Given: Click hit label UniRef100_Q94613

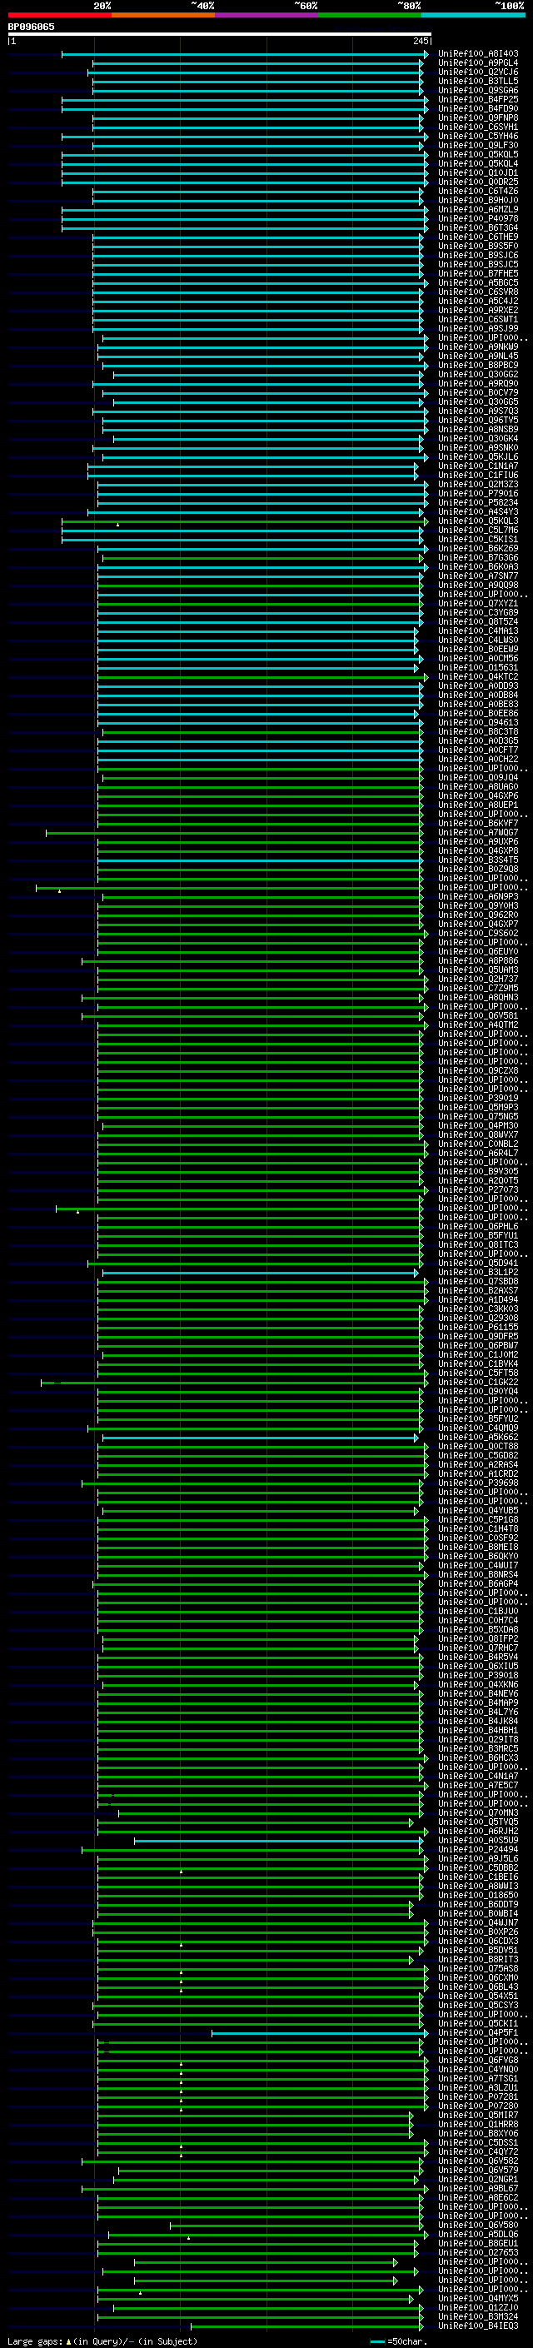Looking at the screenshot, I should (478, 722).
